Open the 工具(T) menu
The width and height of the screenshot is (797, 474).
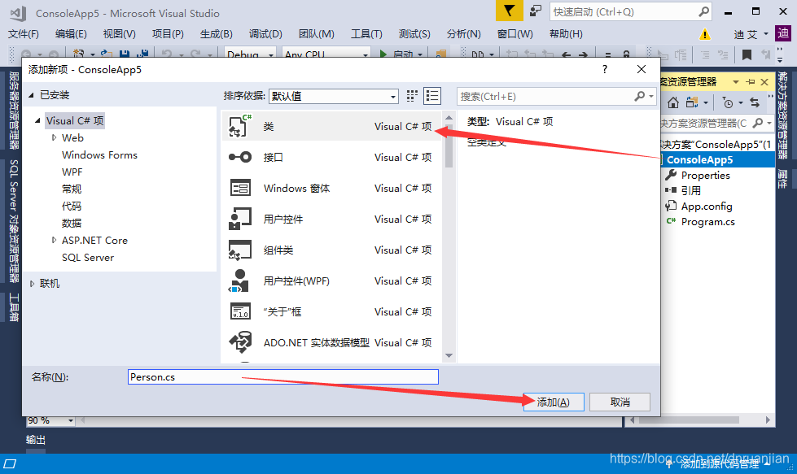click(x=366, y=34)
